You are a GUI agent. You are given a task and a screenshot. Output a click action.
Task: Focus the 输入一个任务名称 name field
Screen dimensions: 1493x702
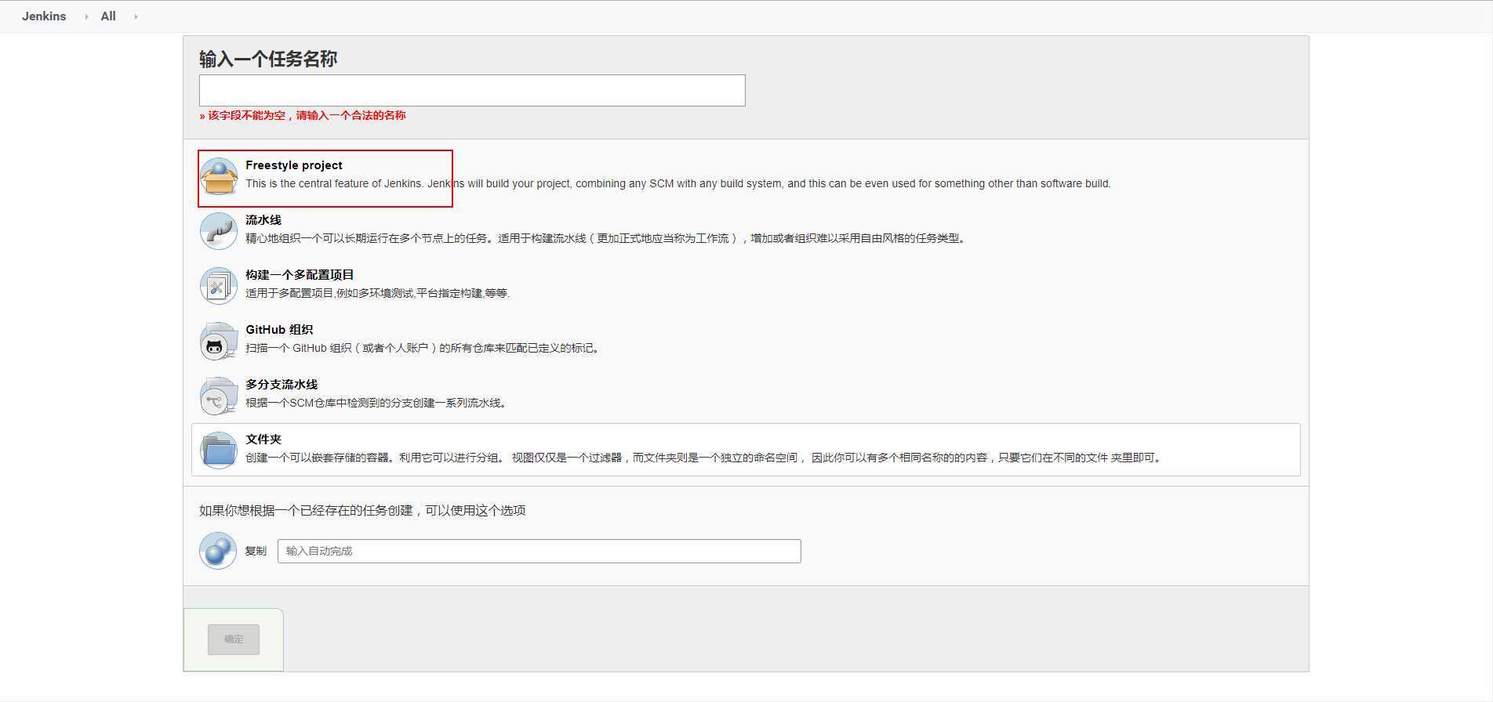(472, 91)
